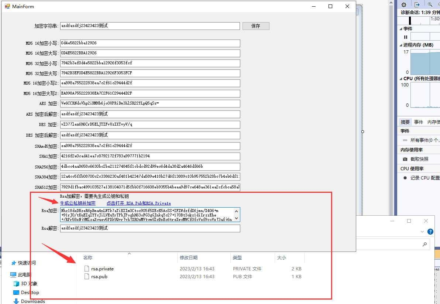The image size is (440, 304).
Task: Click the AES 加密 output field
Action: (150, 103)
